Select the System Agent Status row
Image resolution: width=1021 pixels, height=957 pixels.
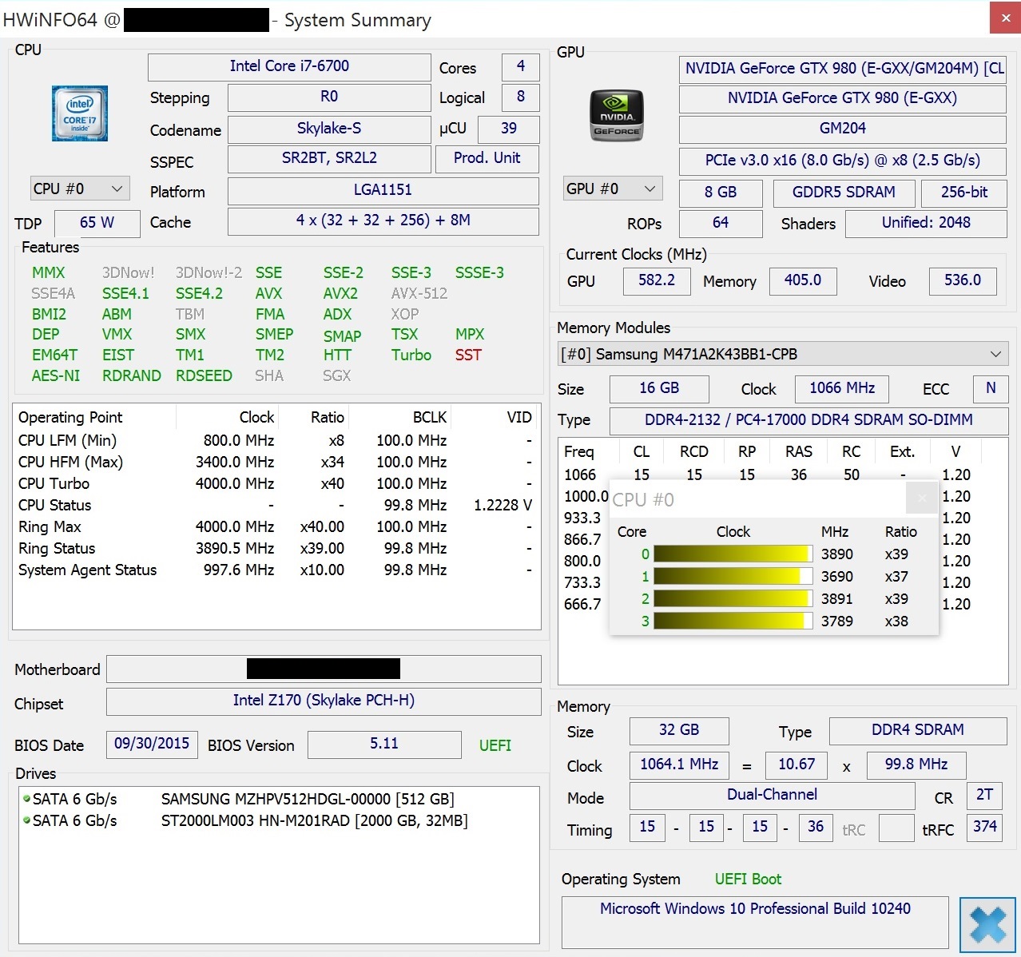(x=276, y=570)
